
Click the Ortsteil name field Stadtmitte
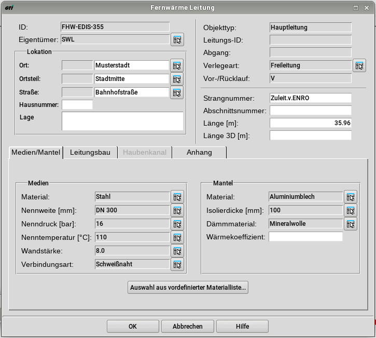coord(132,79)
